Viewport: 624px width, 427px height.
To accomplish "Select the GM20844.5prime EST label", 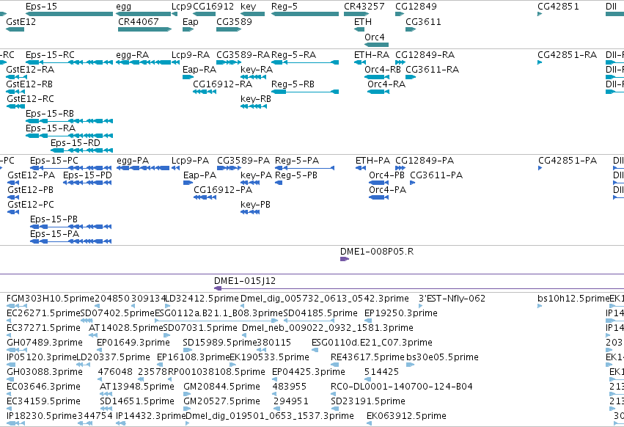I will (221, 387).
